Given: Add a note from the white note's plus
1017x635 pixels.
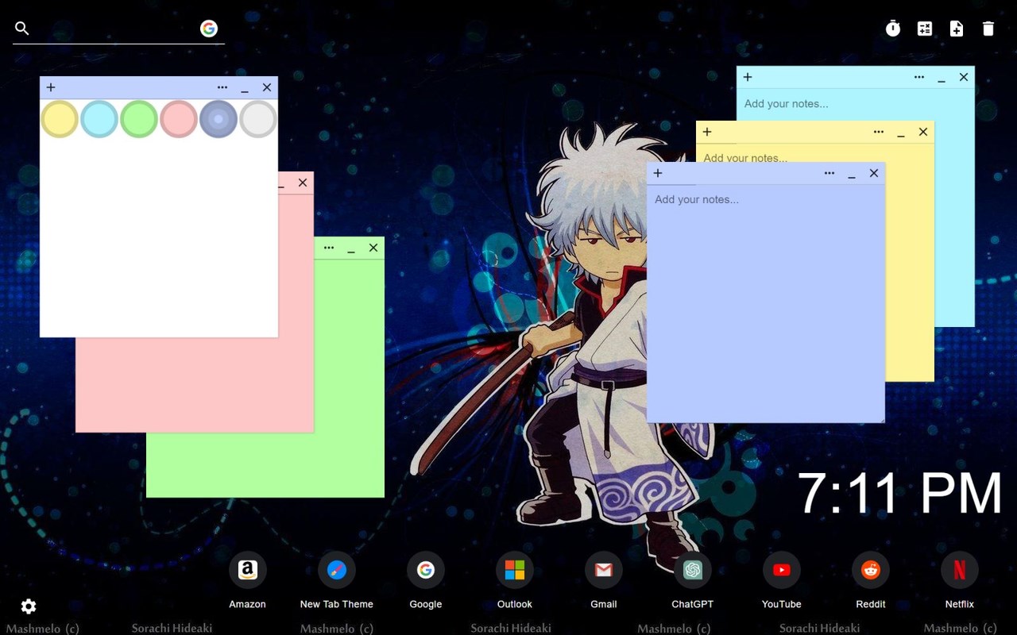Looking at the screenshot, I should (x=51, y=87).
